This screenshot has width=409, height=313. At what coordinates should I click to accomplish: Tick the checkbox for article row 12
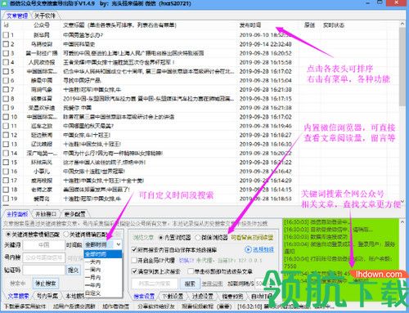[6, 135]
